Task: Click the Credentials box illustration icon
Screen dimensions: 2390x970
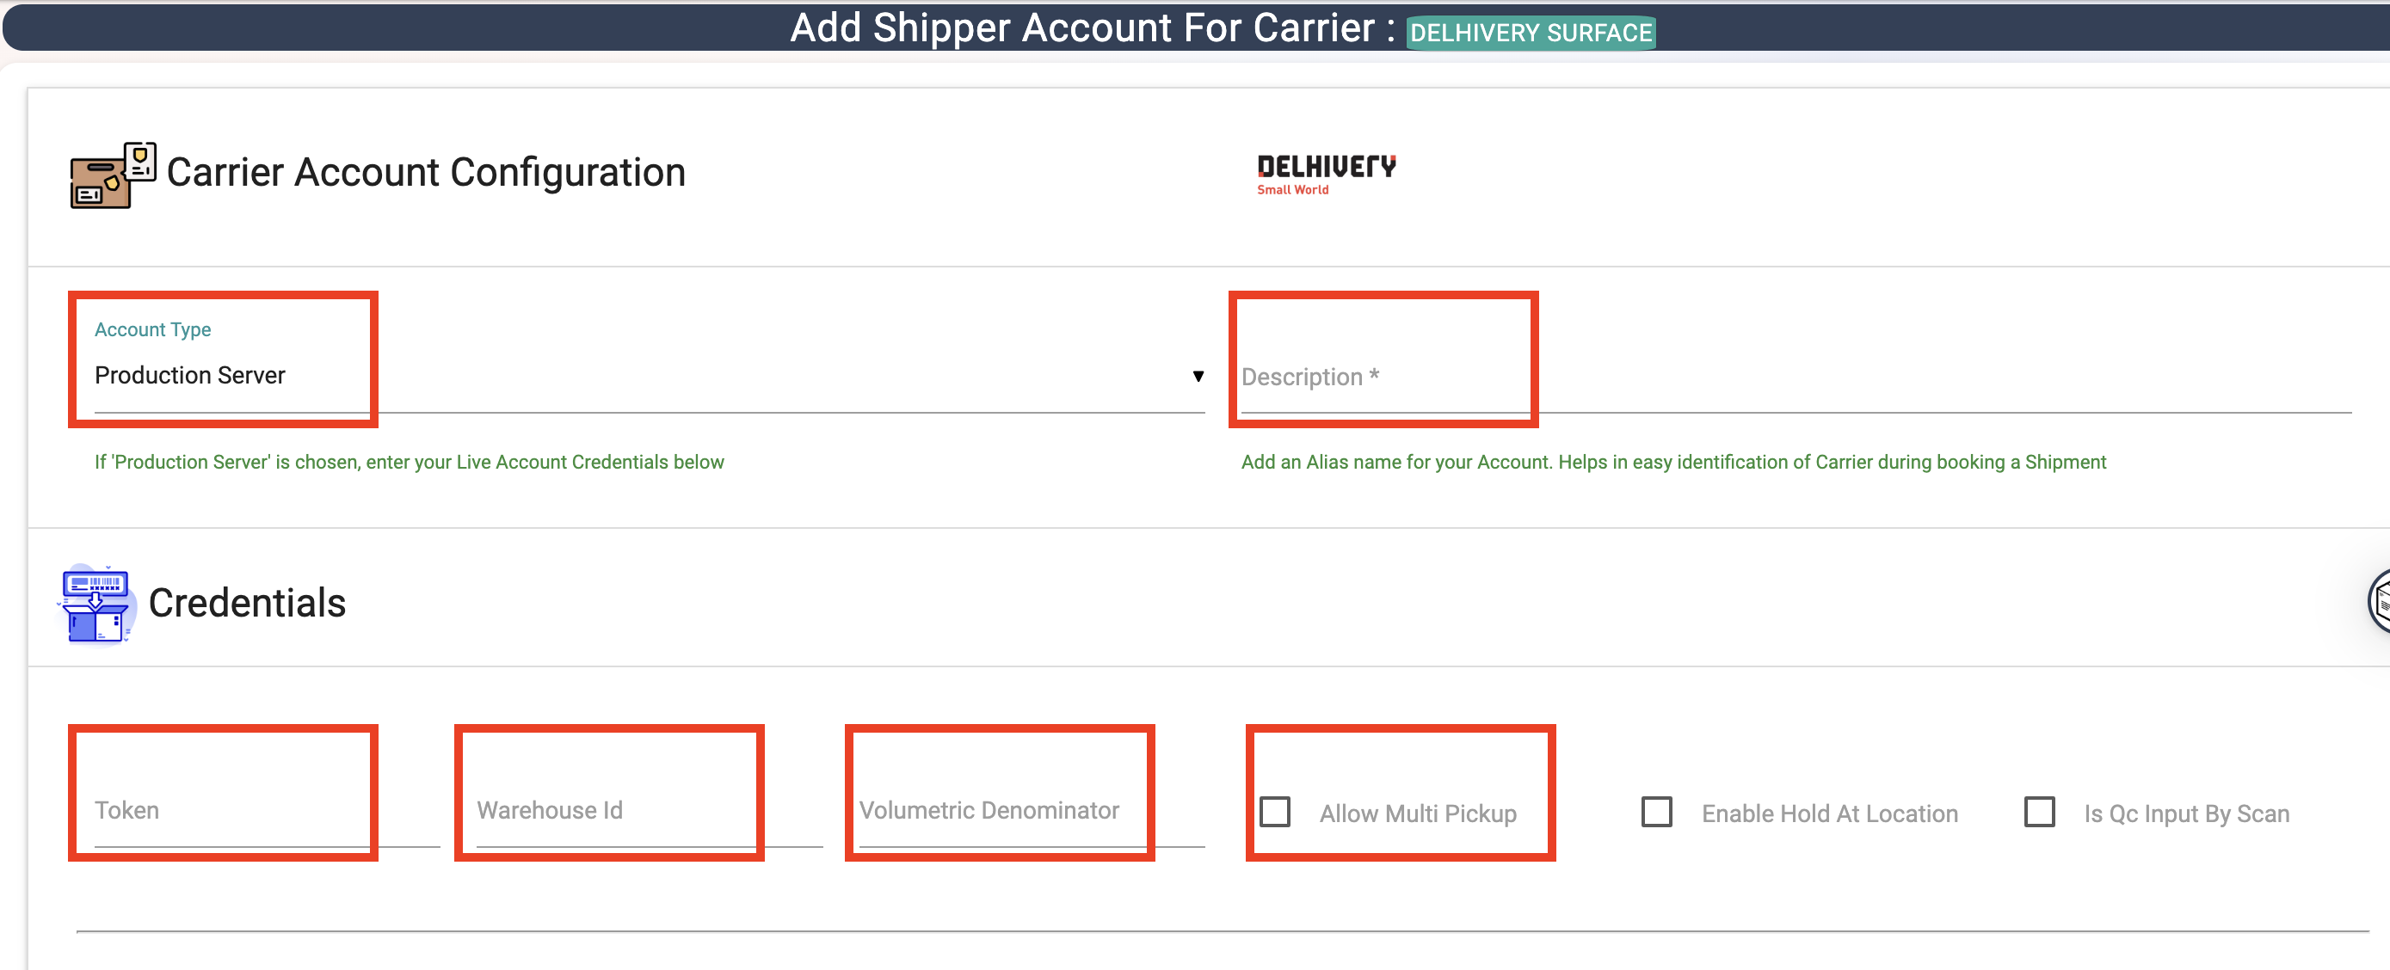Action: click(96, 603)
